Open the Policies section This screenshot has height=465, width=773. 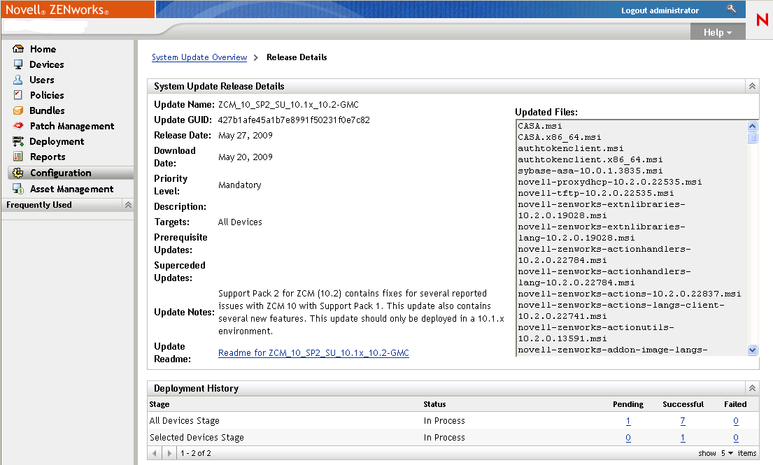[x=47, y=95]
